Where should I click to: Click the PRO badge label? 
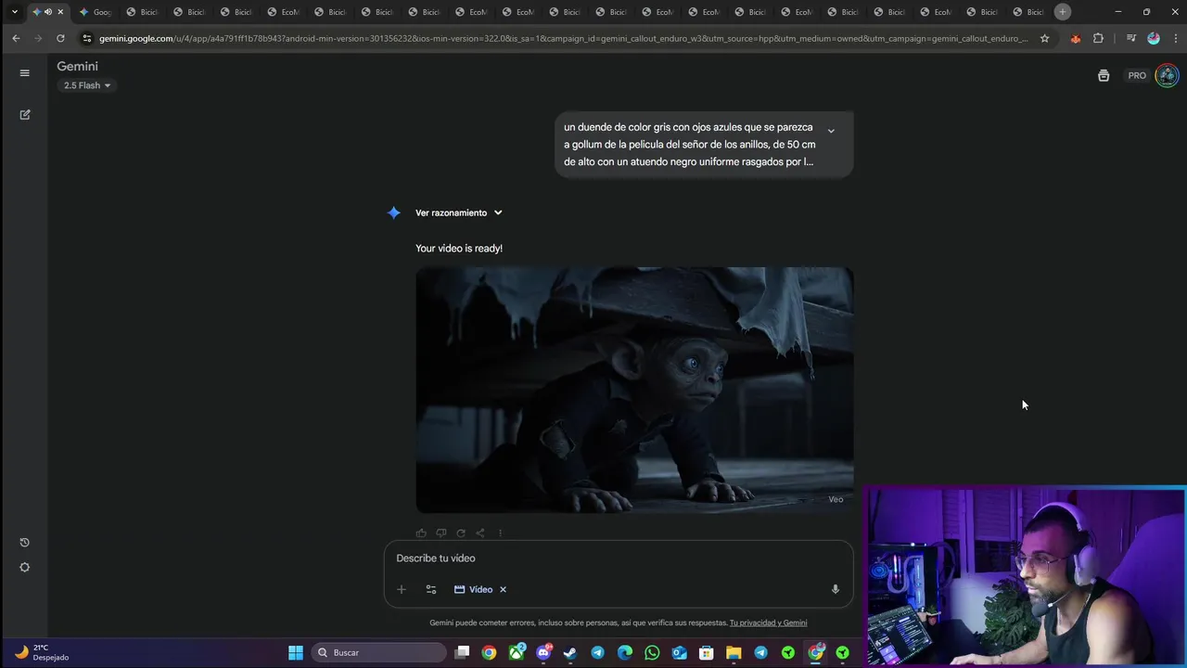pos(1137,76)
